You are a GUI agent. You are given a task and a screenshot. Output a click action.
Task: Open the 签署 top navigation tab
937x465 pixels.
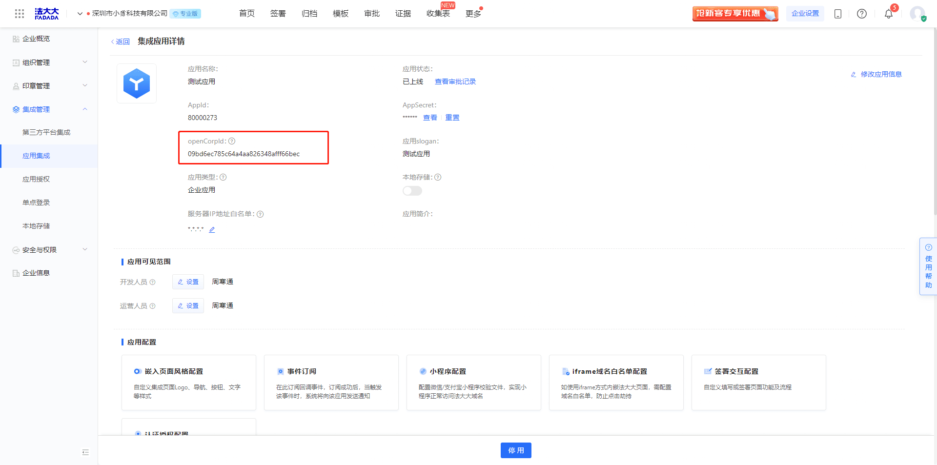coord(278,14)
